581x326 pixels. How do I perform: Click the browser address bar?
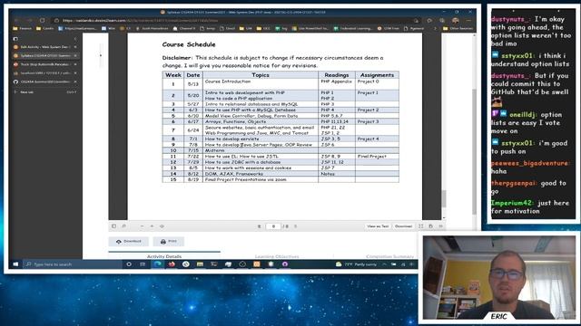coord(237,20)
